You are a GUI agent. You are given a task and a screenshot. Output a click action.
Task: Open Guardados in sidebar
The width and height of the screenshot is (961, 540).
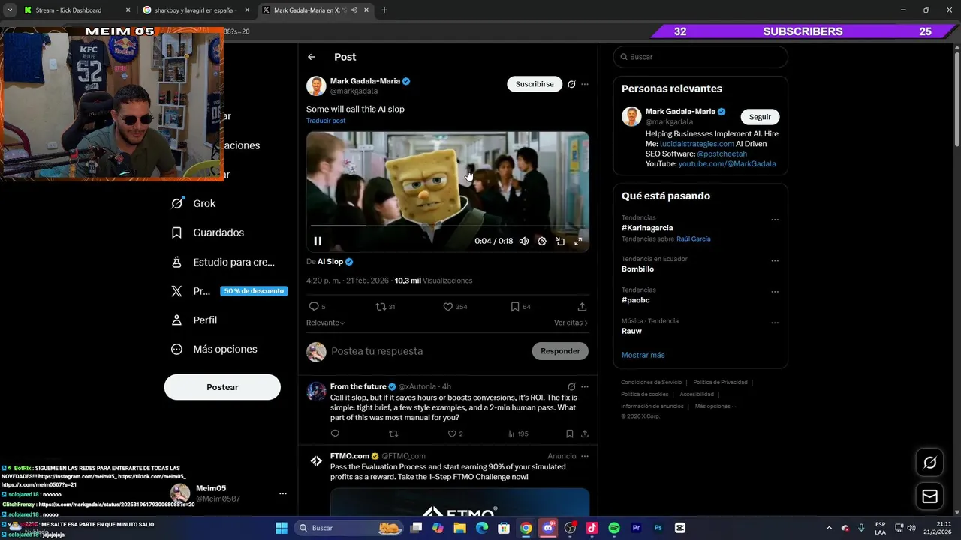tap(208, 232)
